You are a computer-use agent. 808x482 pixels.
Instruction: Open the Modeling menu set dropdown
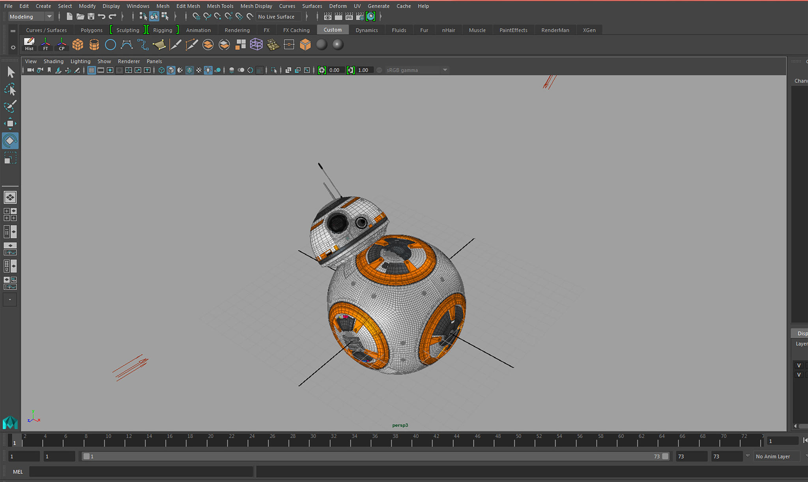31,17
